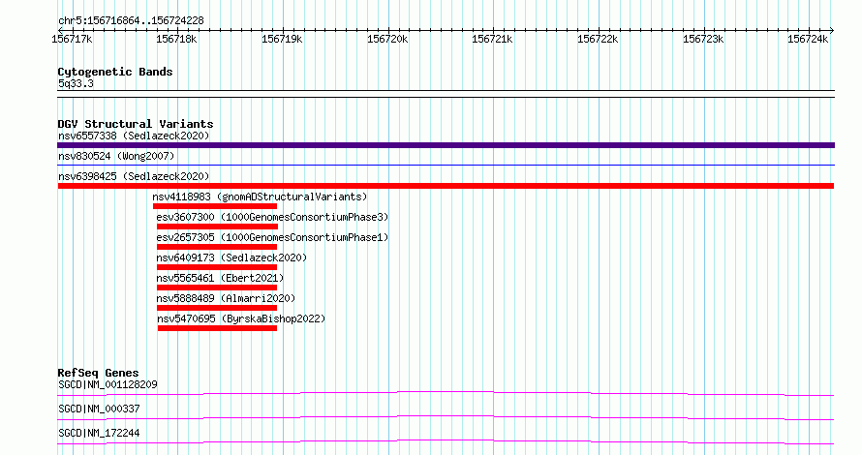This screenshot has height=455, width=862.
Task: Click nsv6409173 (Sedlazeck2020) variant label
Action: [231, 258]
